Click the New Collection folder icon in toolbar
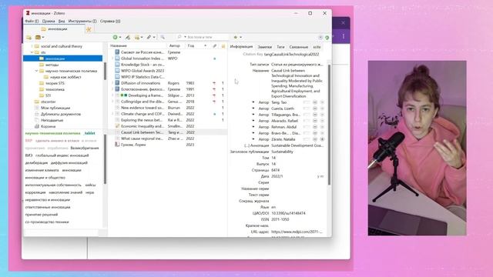This screenshot has height=277, width=493. [29, 38]
